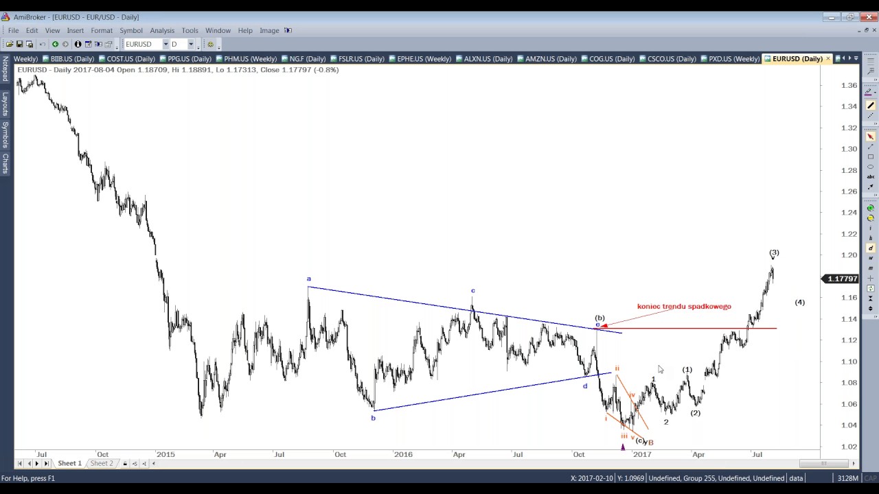Select the Trend line drawing tool
This screenshot has height=494, width=879.
pyautogui.click(x=871, y=147)
